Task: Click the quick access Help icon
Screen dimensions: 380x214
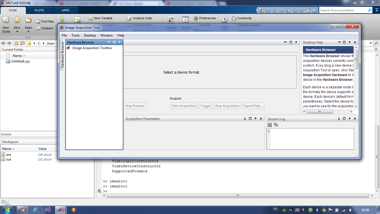Action: point(315,10)
